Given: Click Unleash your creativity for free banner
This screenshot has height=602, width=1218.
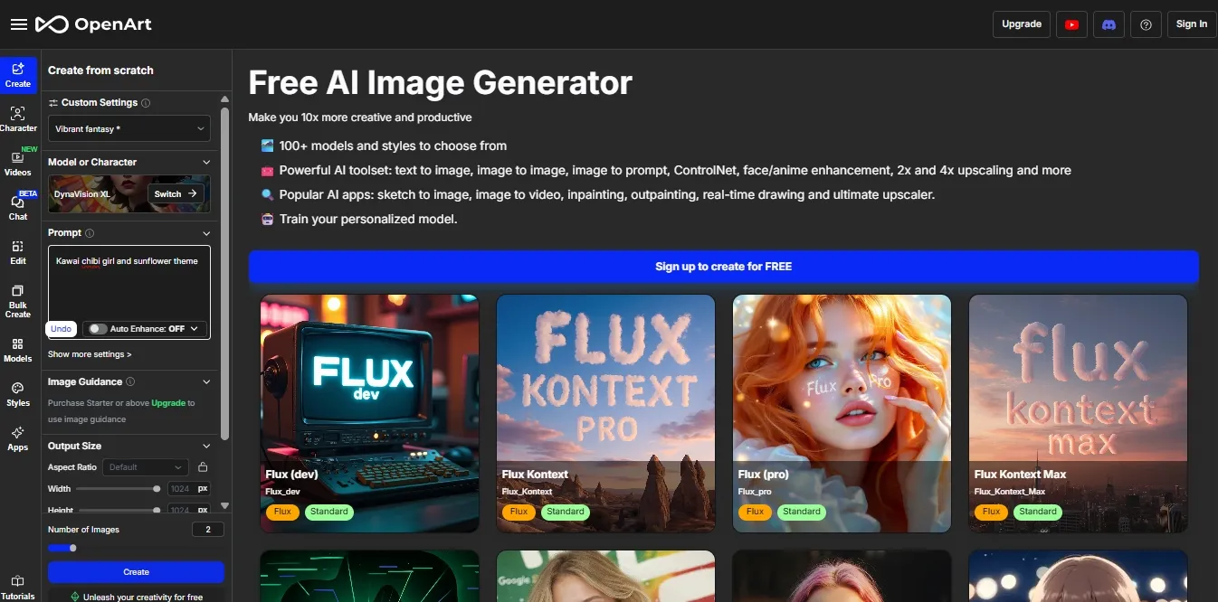Looking at the screenshot, I should click(x=136, y=597).
